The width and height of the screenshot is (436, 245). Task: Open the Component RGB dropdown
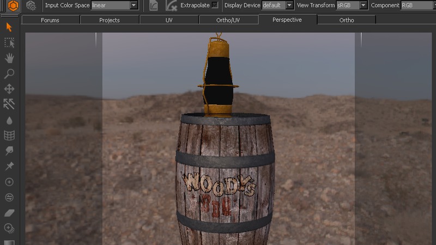pos(418,5)
